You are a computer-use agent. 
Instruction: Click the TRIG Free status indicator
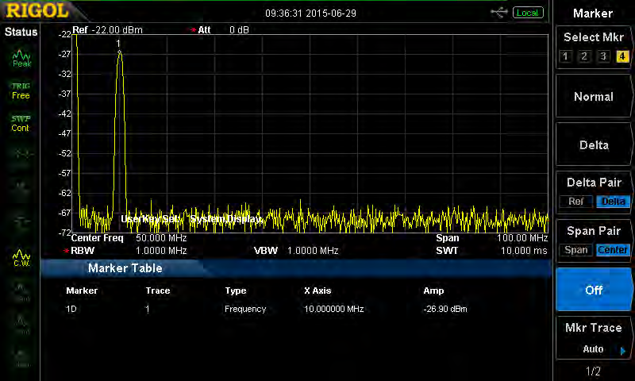(21, 90)
